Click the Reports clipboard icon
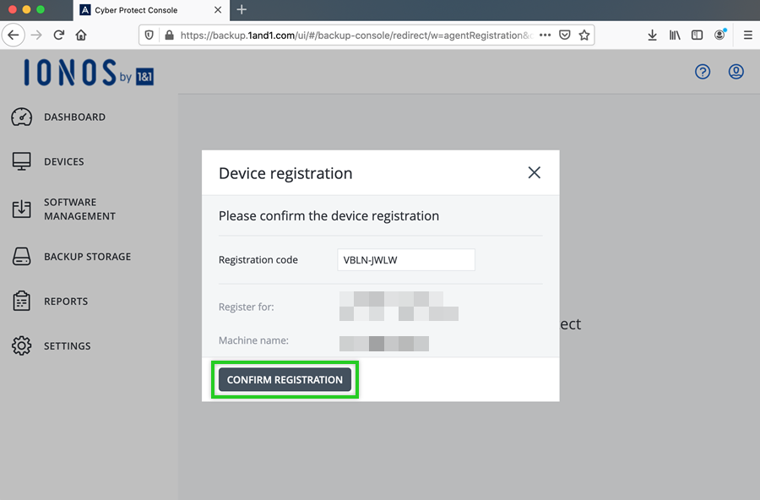The height and width of the screenshot is (500, 760). [21, 302]
